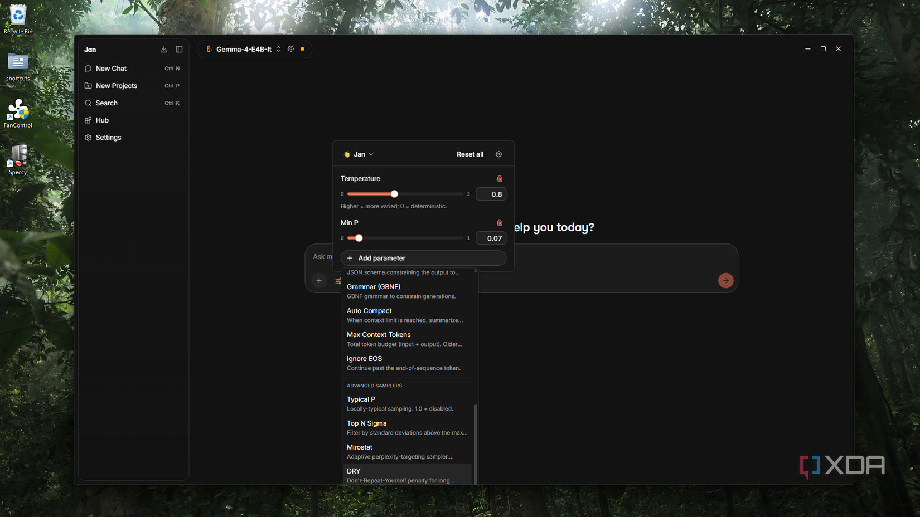Click the JSON schema constraining description row
920x517 pixels.
pyautogui.click(x=404, y=272)
